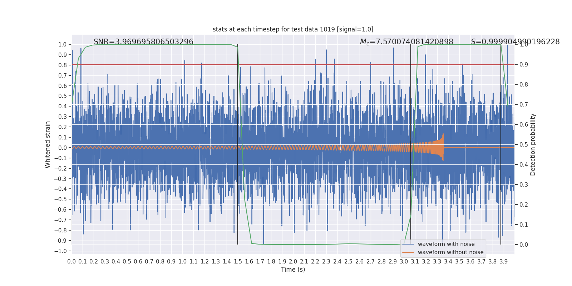The width and height of the screenshot is (572, 286).
Task: Click the 0.4 tick on the whitened strain axis
Action: (63, 107)
